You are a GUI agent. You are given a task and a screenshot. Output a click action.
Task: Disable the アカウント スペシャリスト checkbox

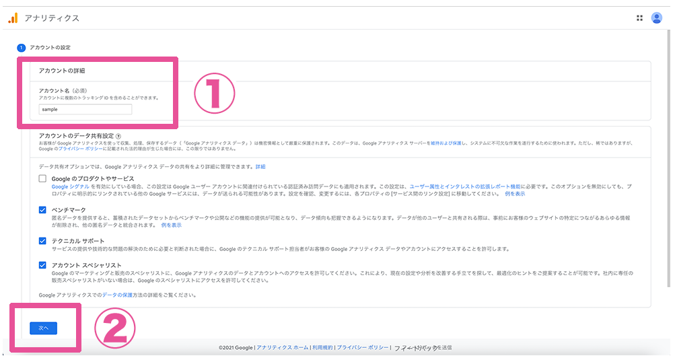pyautogui.click(x=42, y=265)
